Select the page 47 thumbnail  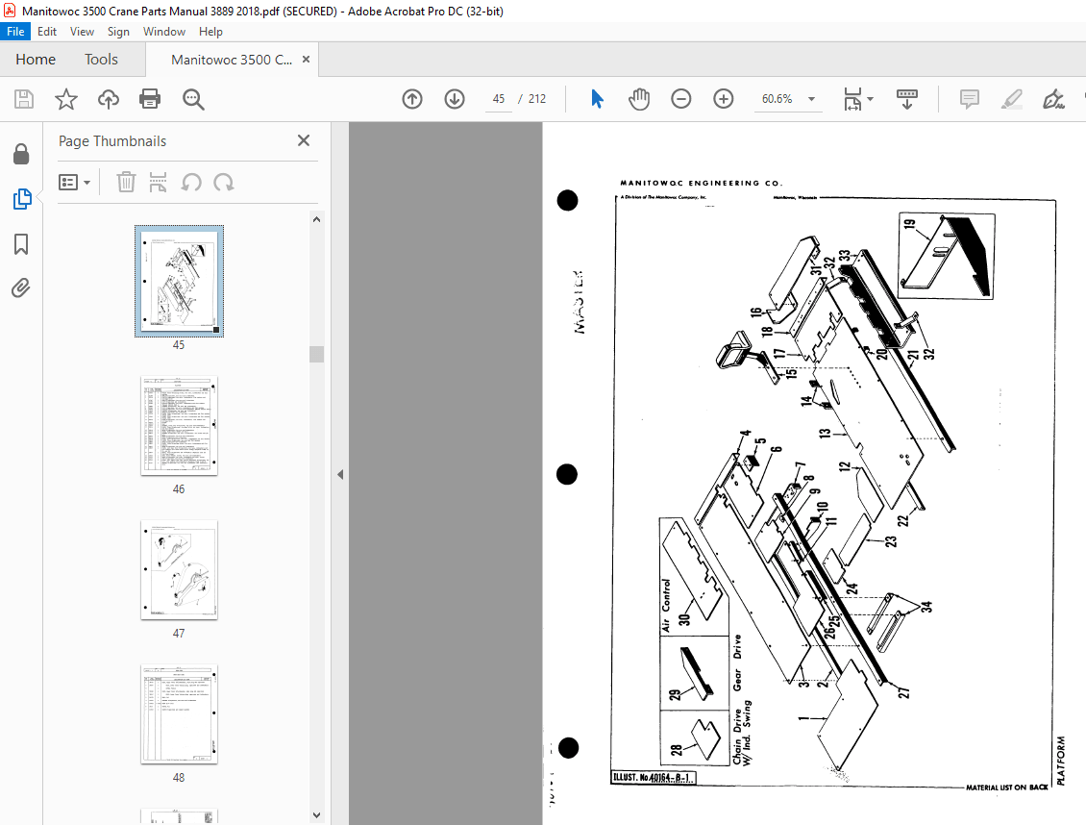tap(179, 570)
